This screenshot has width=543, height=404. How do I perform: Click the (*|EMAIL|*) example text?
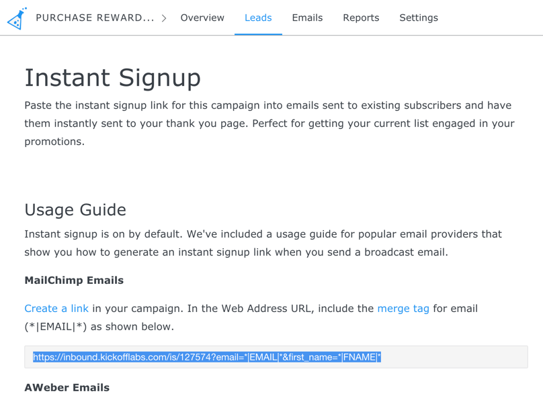56,327
